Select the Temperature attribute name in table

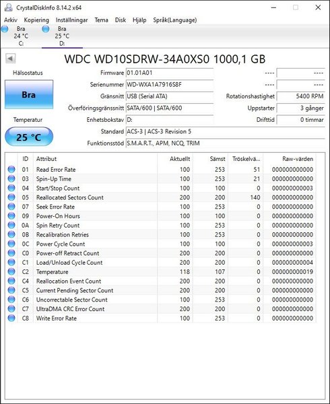(53, 272)
